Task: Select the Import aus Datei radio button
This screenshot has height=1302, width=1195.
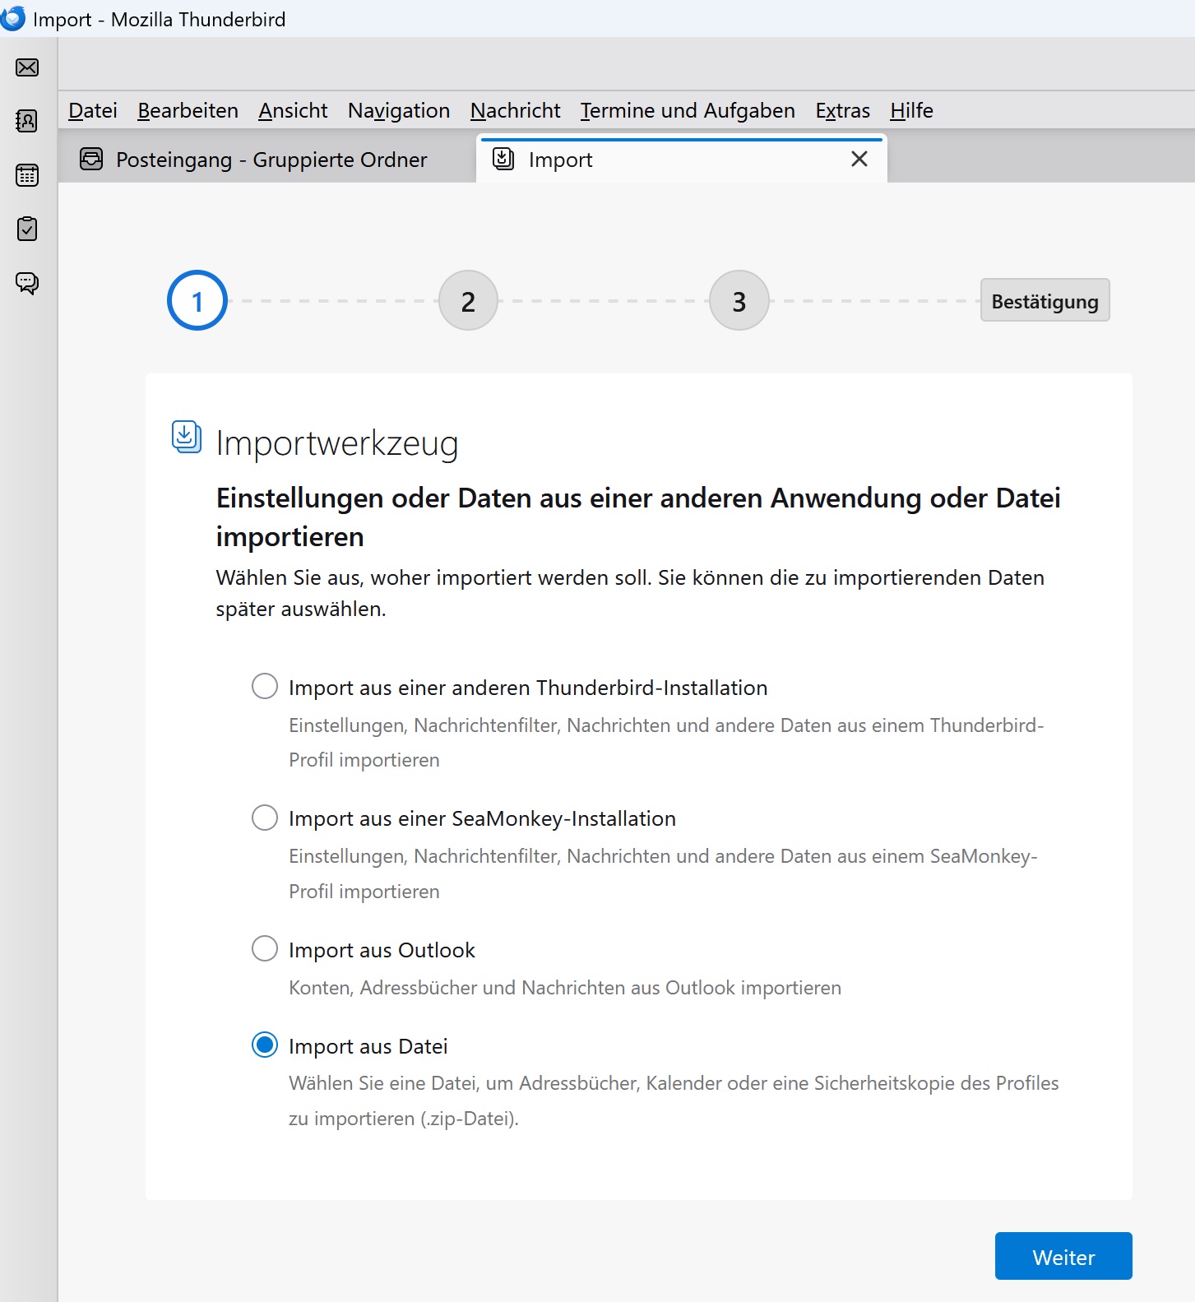Action: [x=264, y=1045]
